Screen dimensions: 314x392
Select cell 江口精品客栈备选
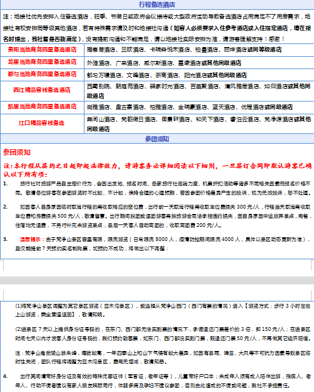42,123
